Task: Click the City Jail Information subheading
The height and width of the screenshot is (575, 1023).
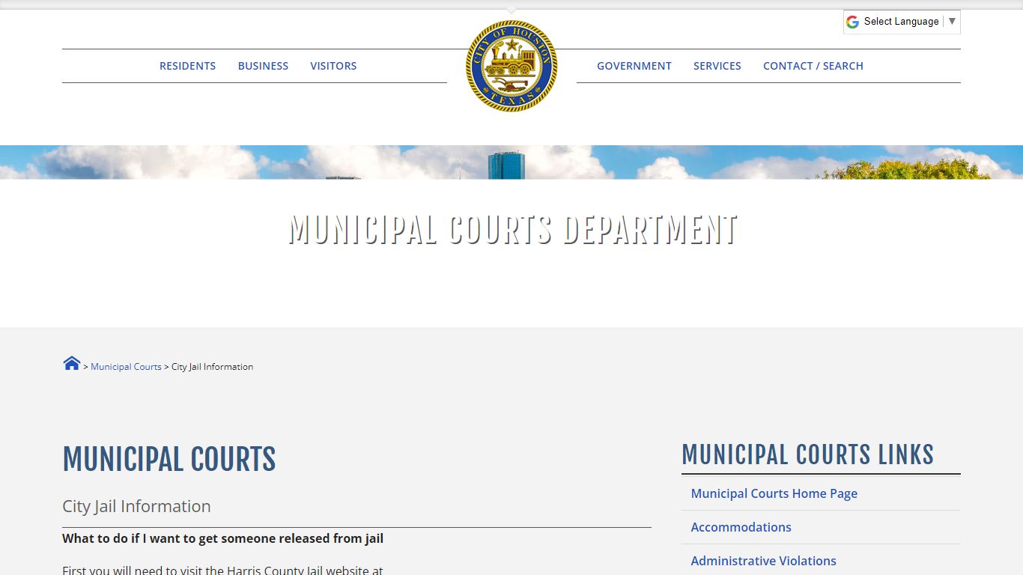Action: tap(136, 506)
